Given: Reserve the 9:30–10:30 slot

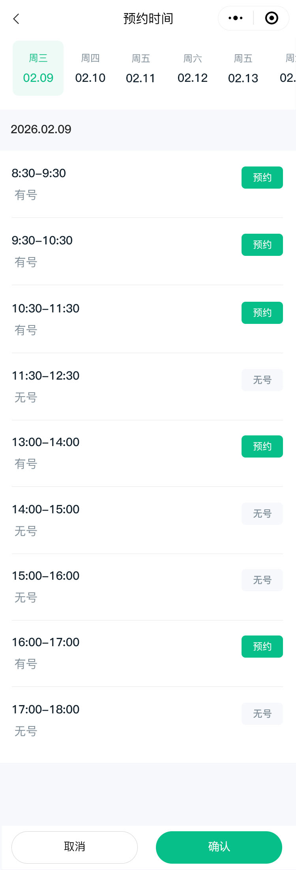Looking at the screenshot, I should [x=262, y=245].
